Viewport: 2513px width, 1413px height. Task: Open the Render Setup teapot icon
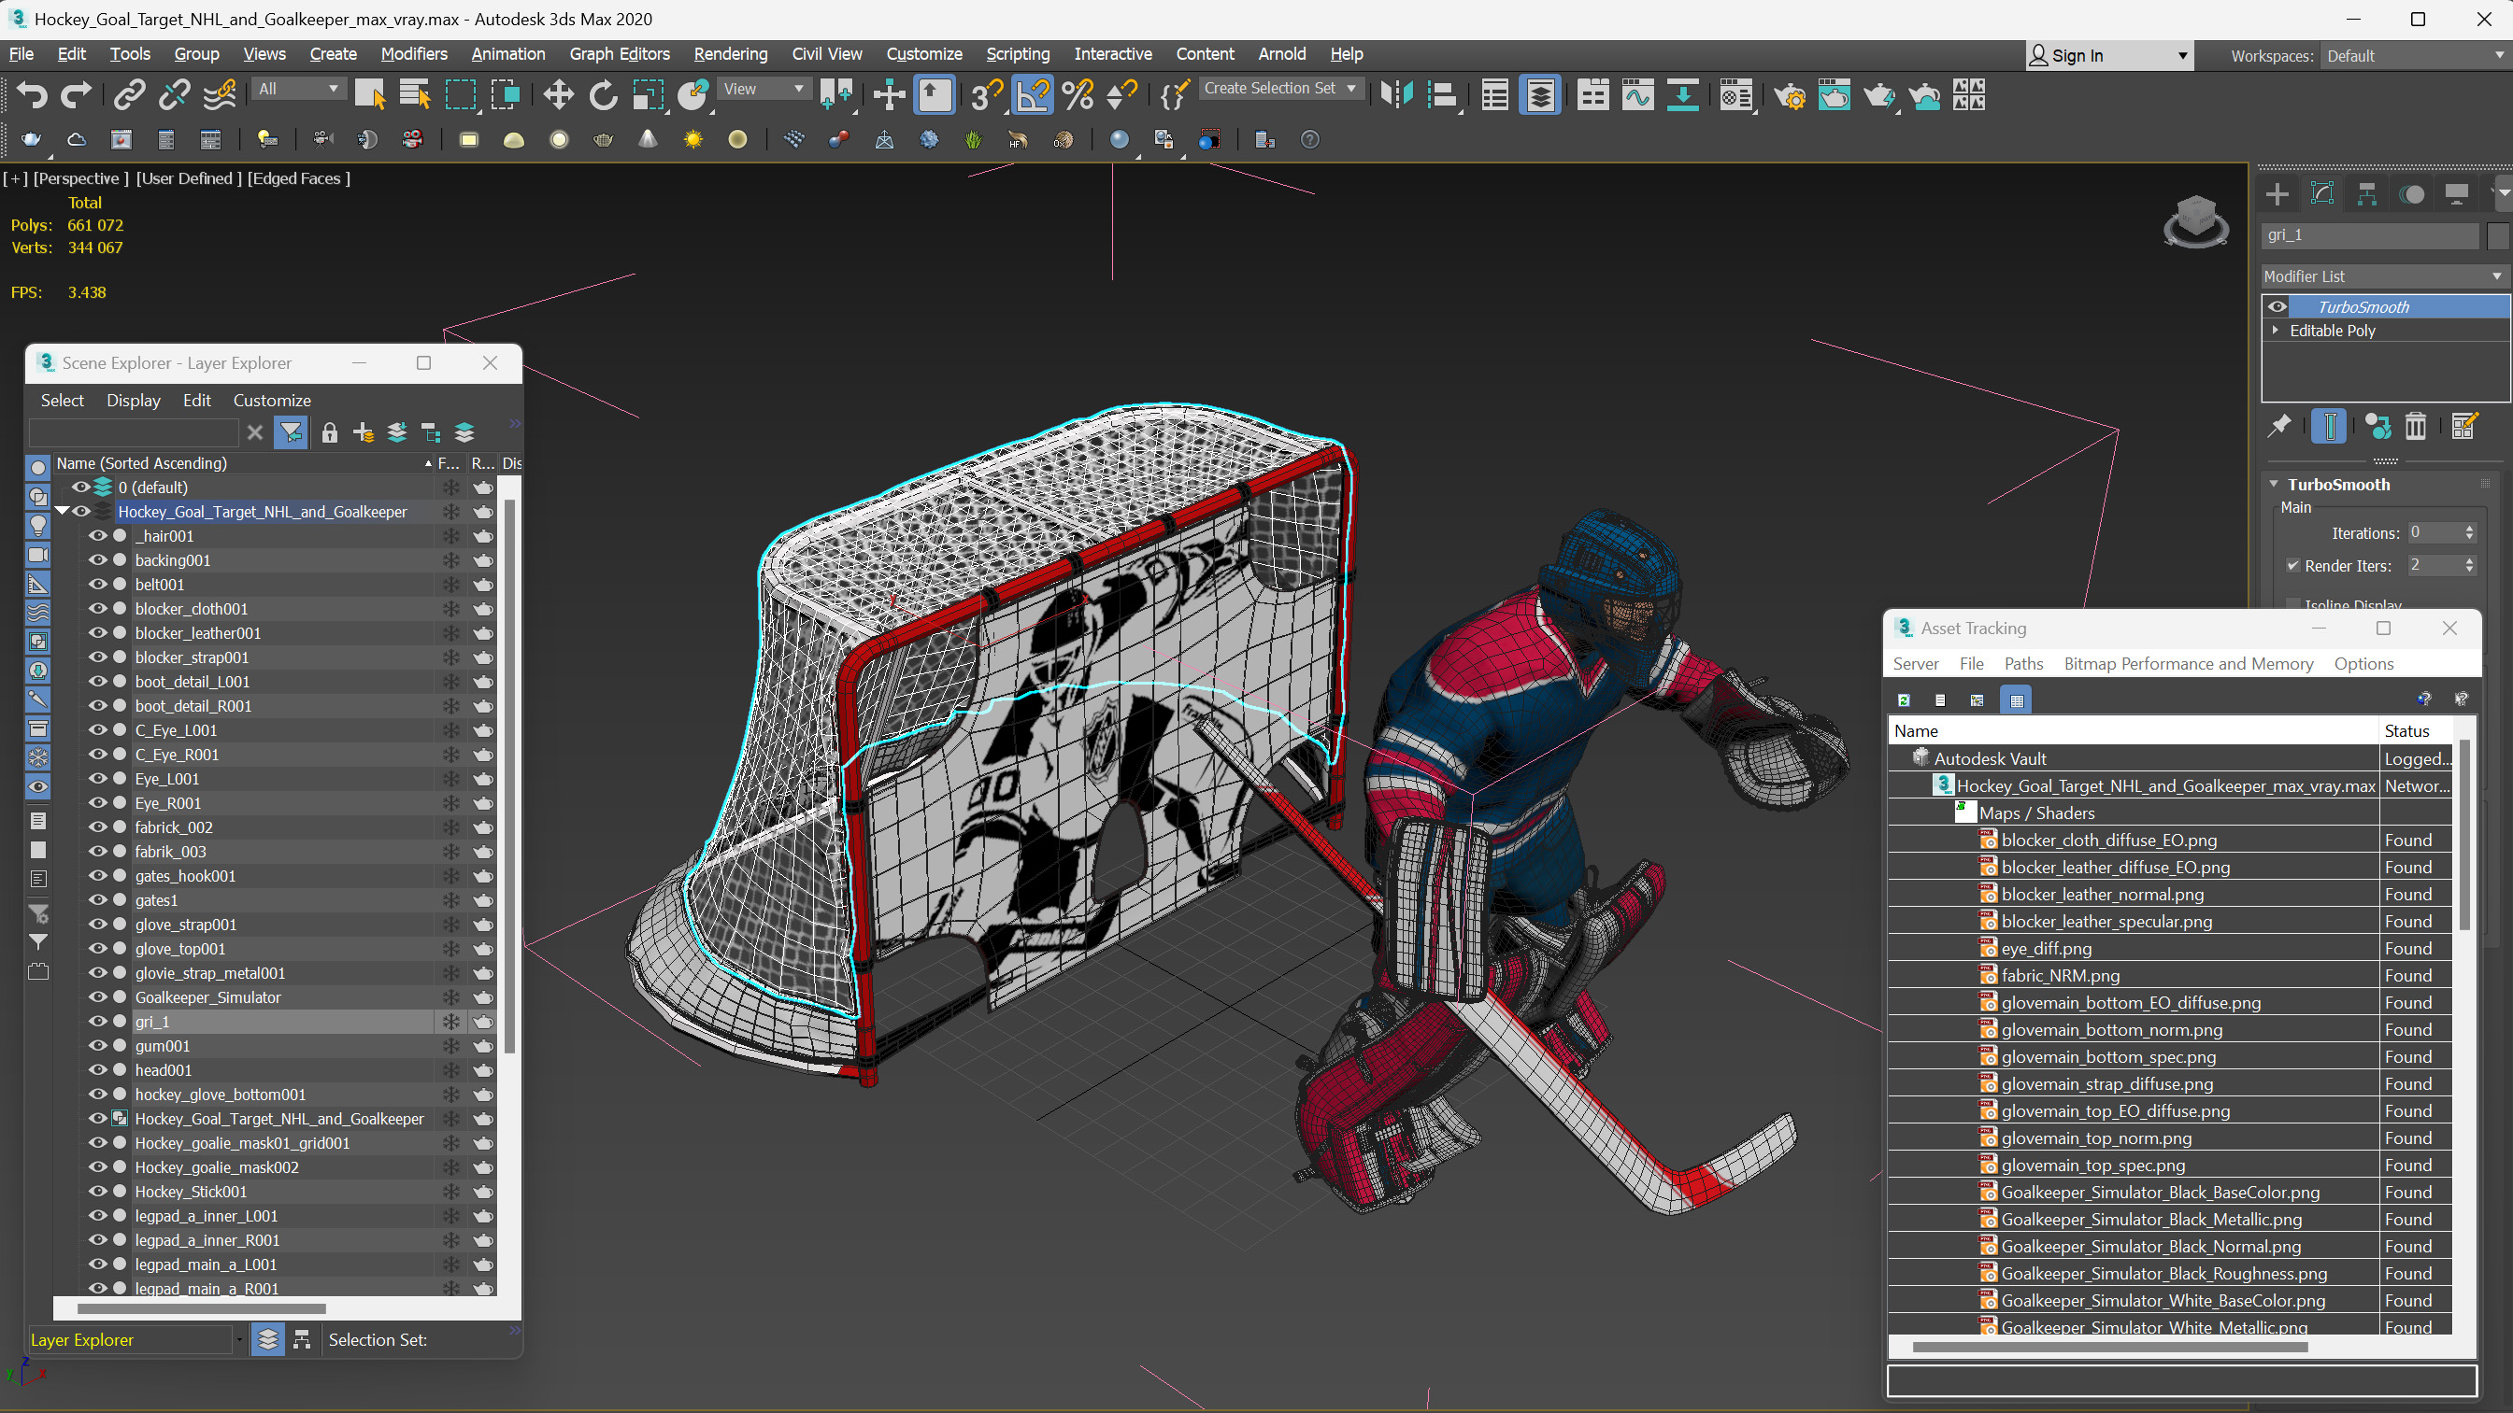click(1789, 94)
